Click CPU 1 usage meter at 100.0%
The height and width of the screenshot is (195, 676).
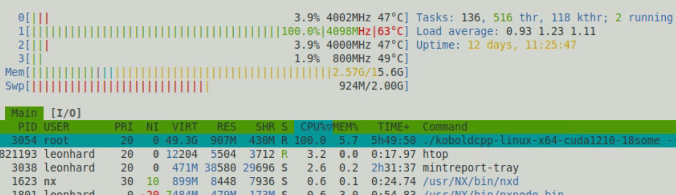[213, 32]
